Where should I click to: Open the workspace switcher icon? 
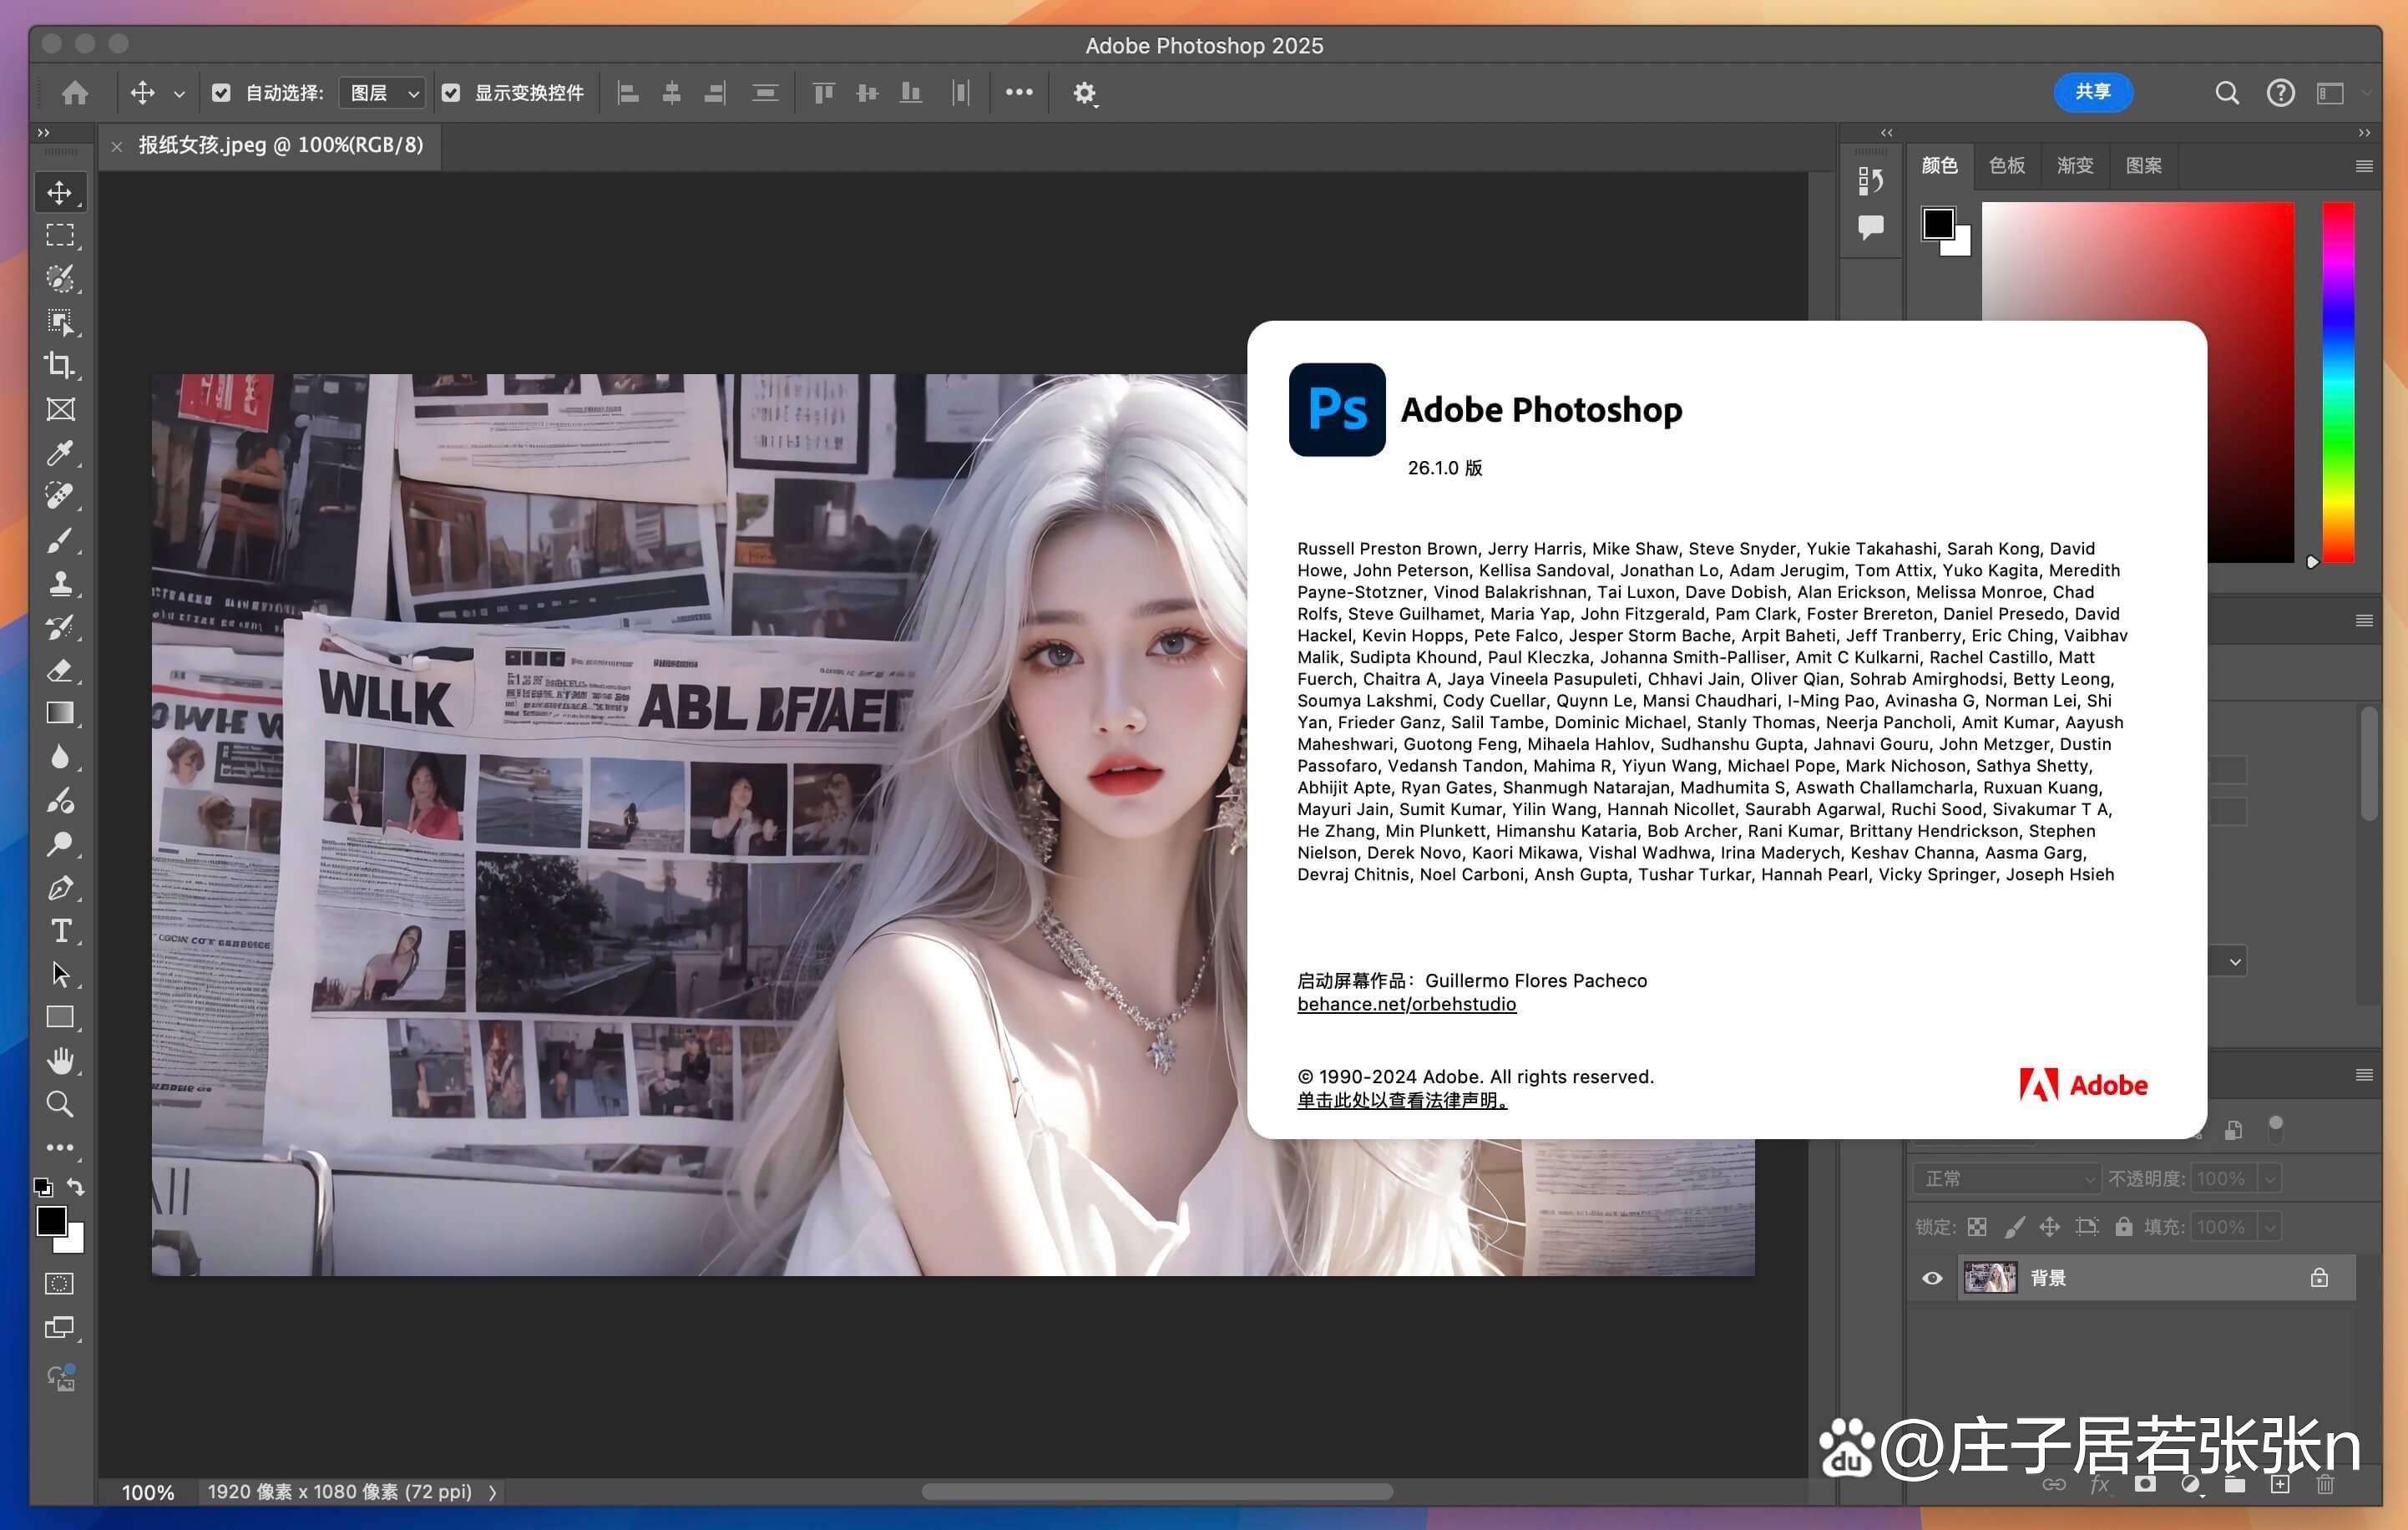2330,93
